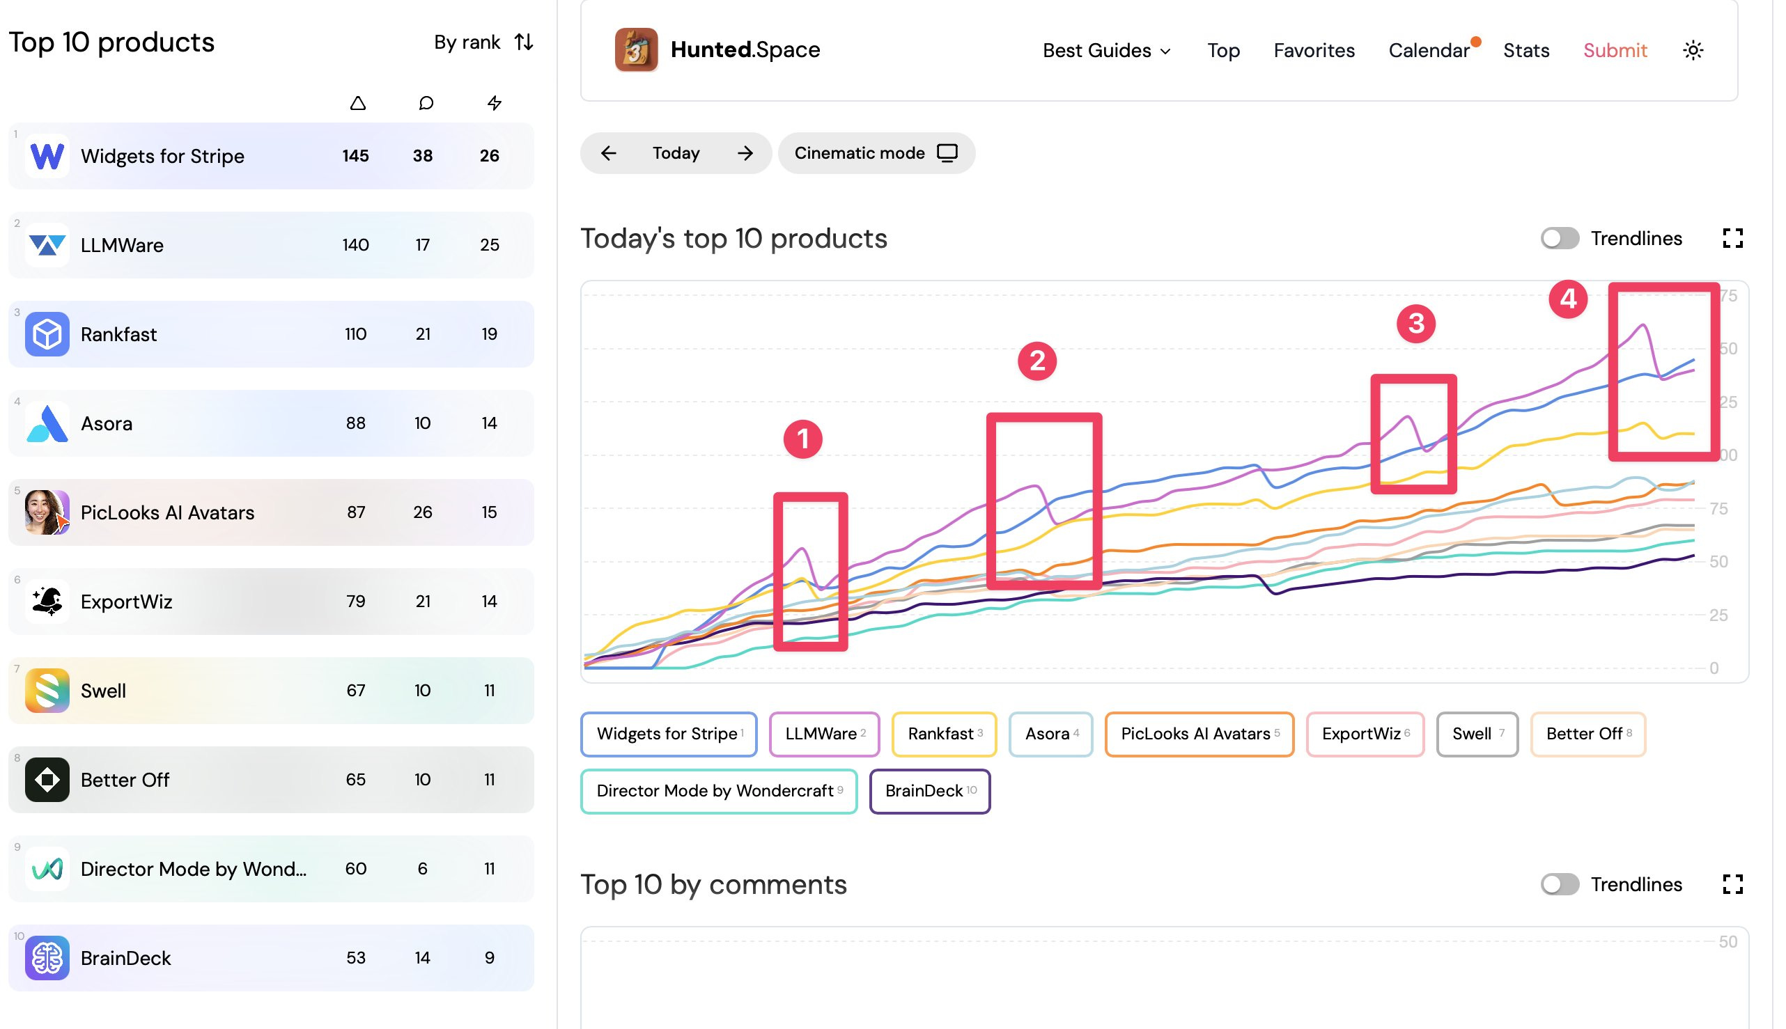Click the sort arrows icon beside By rank

click(524, 42)
